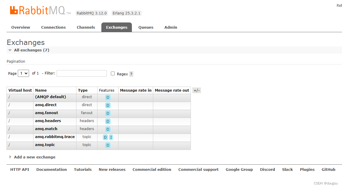Open the Tutorials footer link
This screenshot has height=188, width=342.
pyautogui.click(x=83, y=169)
